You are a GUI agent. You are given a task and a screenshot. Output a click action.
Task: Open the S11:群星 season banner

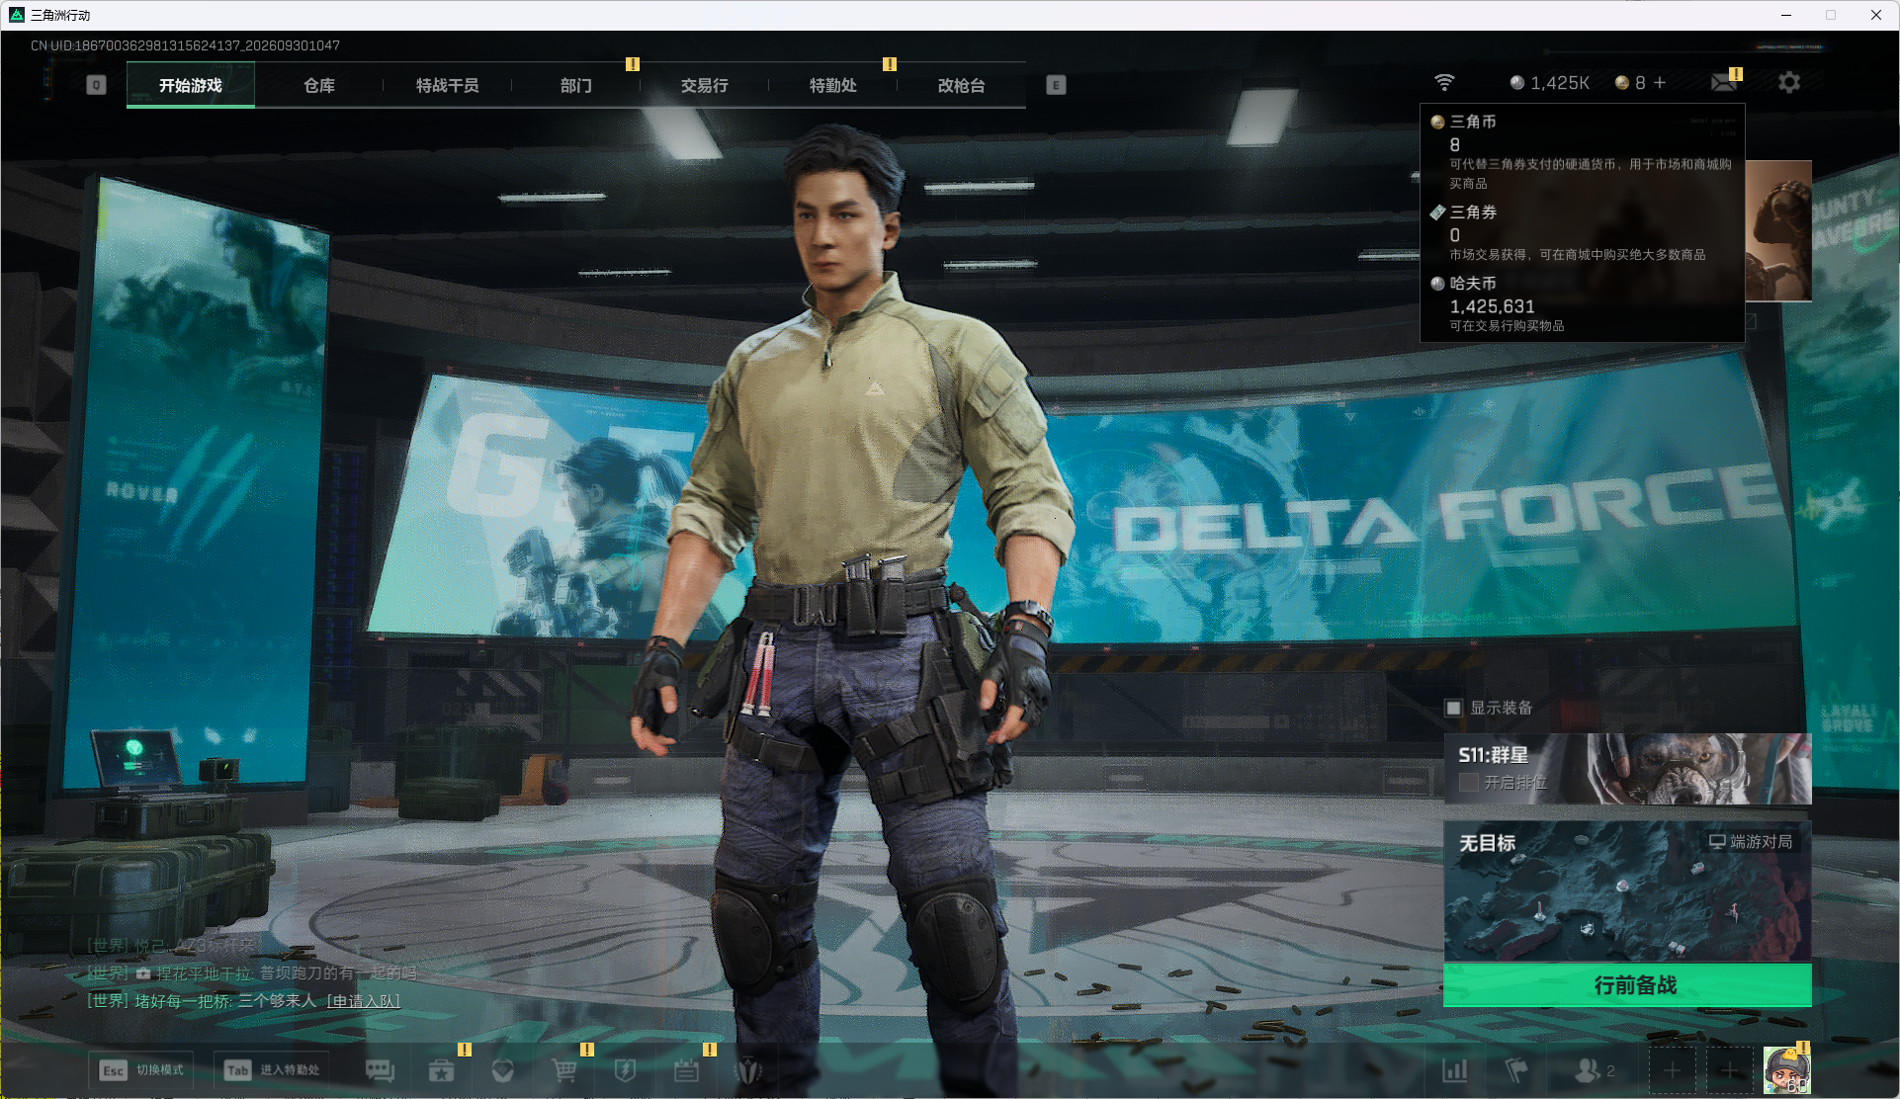1627,769
